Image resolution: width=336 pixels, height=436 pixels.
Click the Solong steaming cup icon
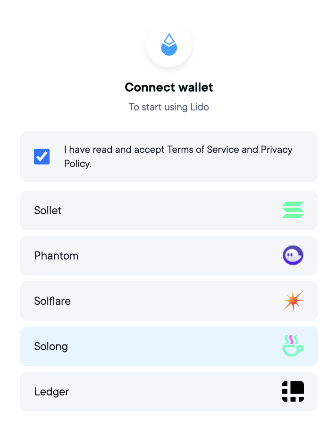point(293,346)
